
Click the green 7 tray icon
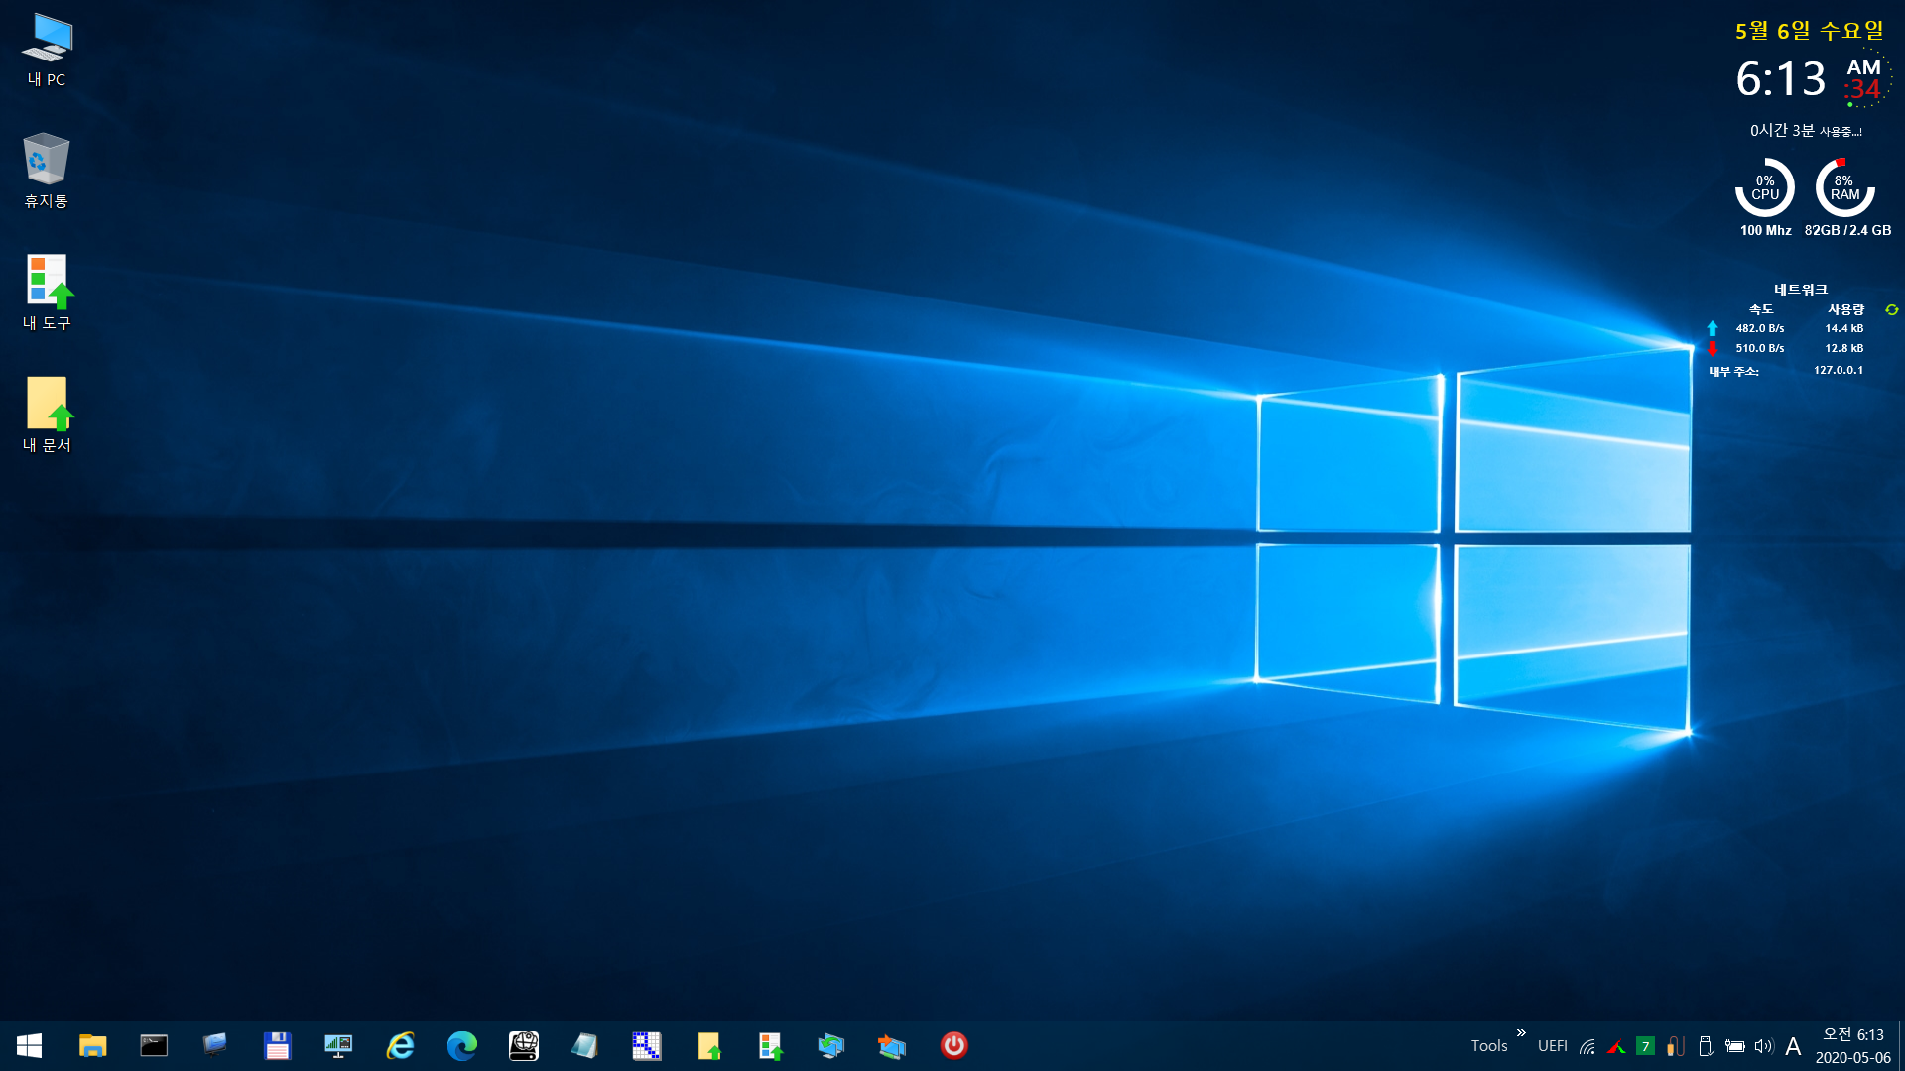point(1645,1046)
